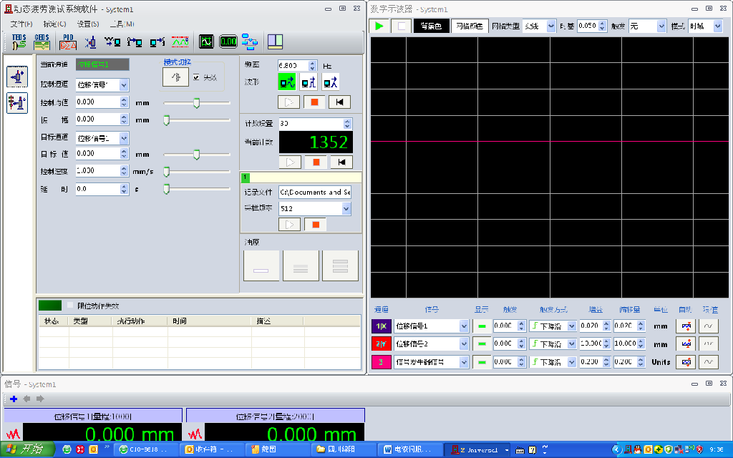Toggle display button for channel 1|X row
The image size is (733, 458).
pos(482,326)
